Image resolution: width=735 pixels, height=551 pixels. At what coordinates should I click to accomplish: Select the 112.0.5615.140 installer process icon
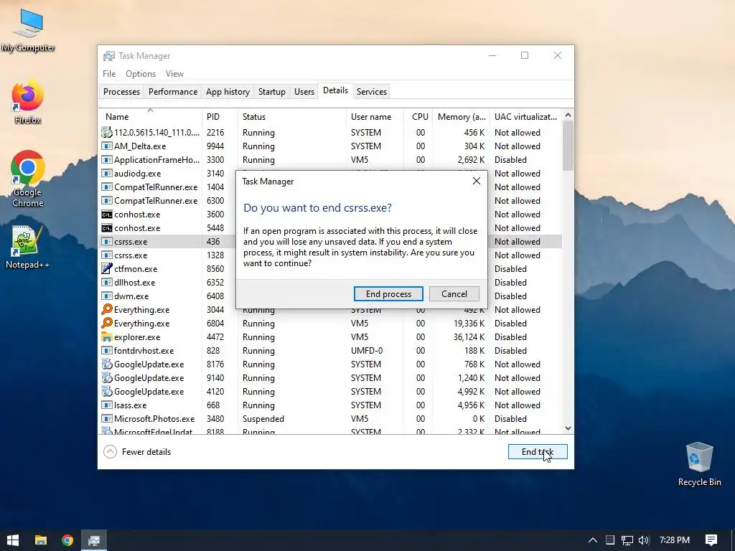pyautogui.click(x=107, y=132)
